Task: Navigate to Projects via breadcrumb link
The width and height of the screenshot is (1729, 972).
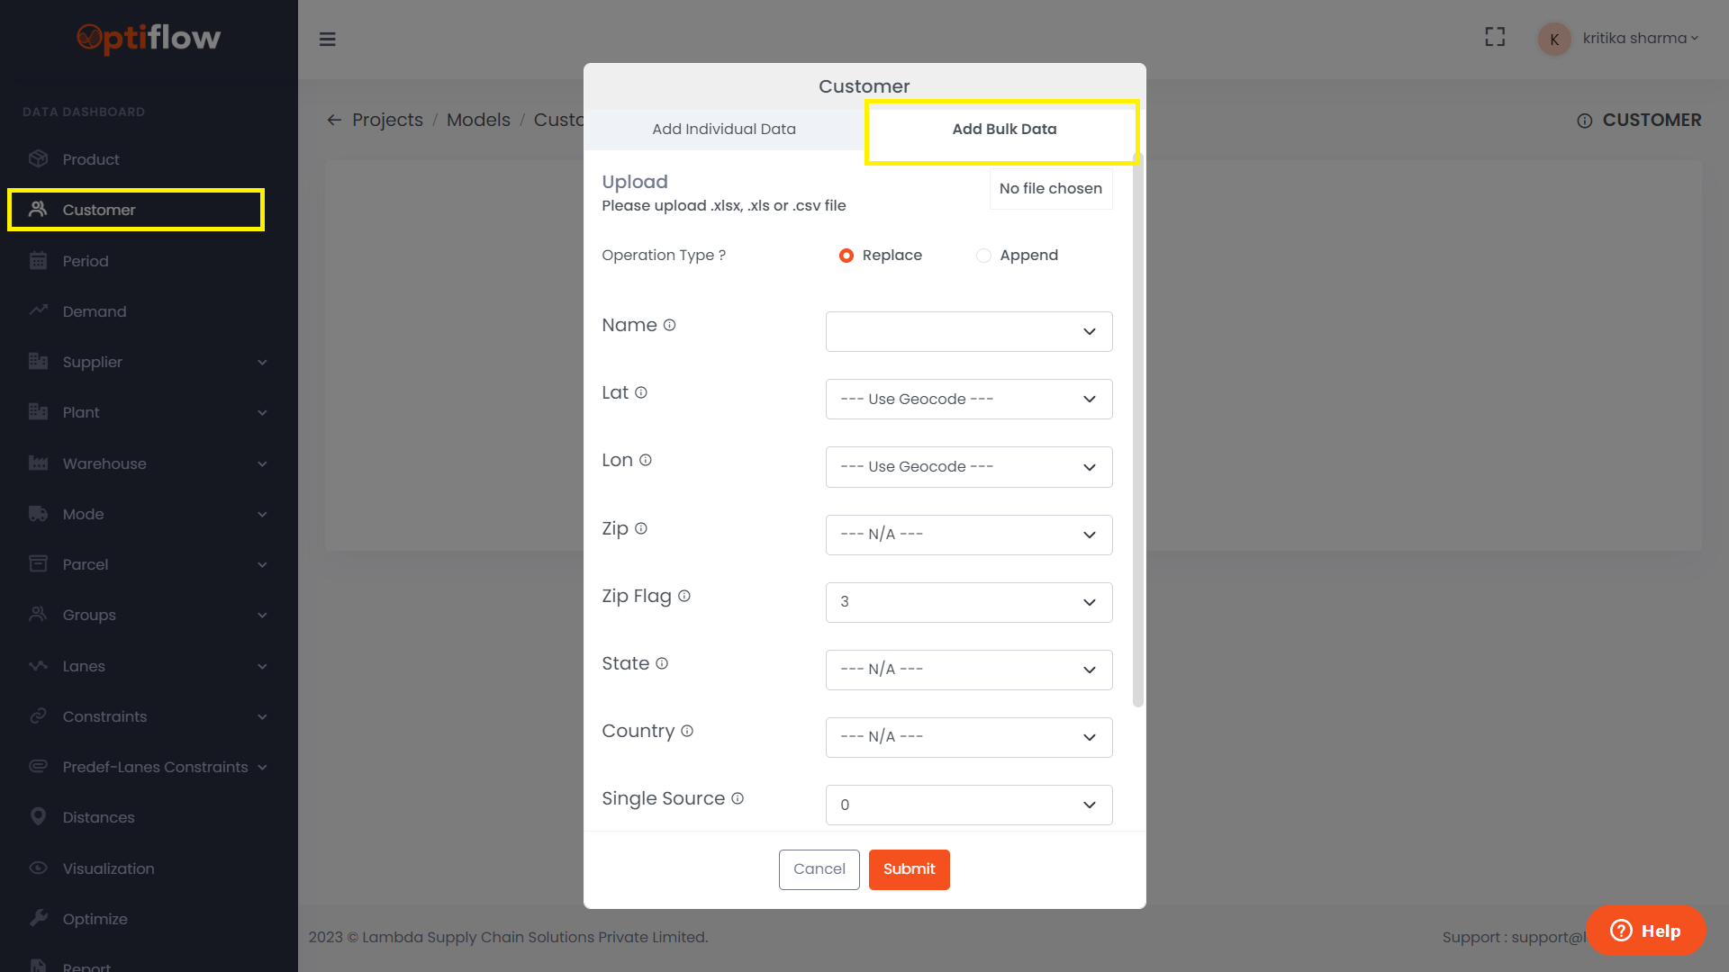Action: (387, 119)
